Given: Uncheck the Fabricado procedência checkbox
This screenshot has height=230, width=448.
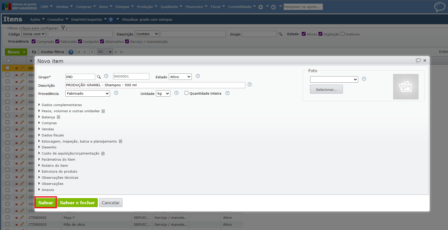Looking at the screenshot, I should [57, 41].
